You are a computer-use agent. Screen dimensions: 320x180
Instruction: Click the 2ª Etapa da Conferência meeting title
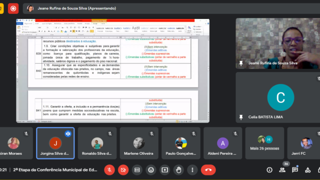55,170
